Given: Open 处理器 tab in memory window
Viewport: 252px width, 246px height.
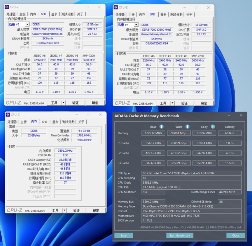Looking at the screenshot, I should pos(12,122).
